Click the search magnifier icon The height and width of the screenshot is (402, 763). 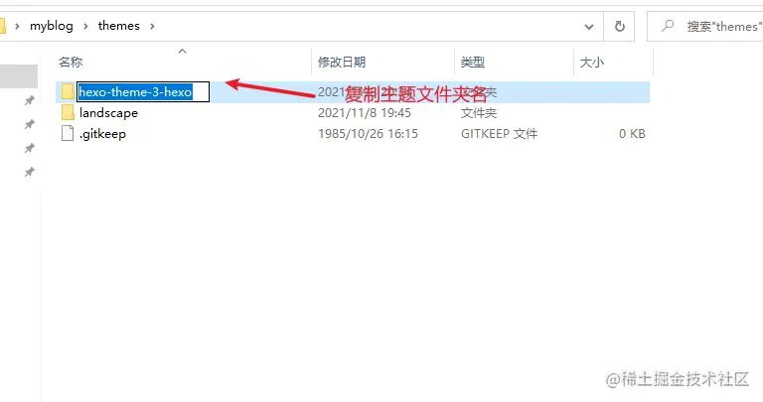(668, 25)
